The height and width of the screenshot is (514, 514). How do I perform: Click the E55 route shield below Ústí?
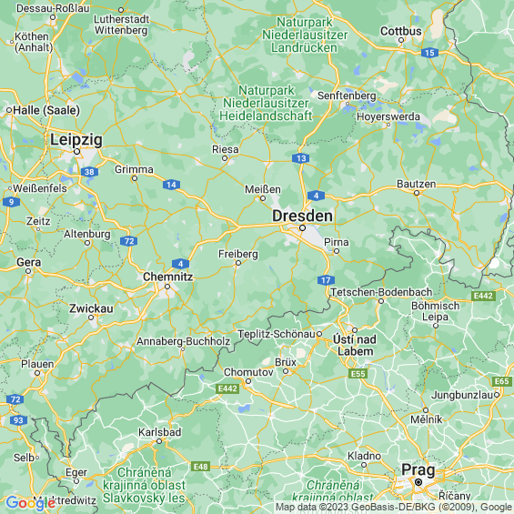point(358,374)
